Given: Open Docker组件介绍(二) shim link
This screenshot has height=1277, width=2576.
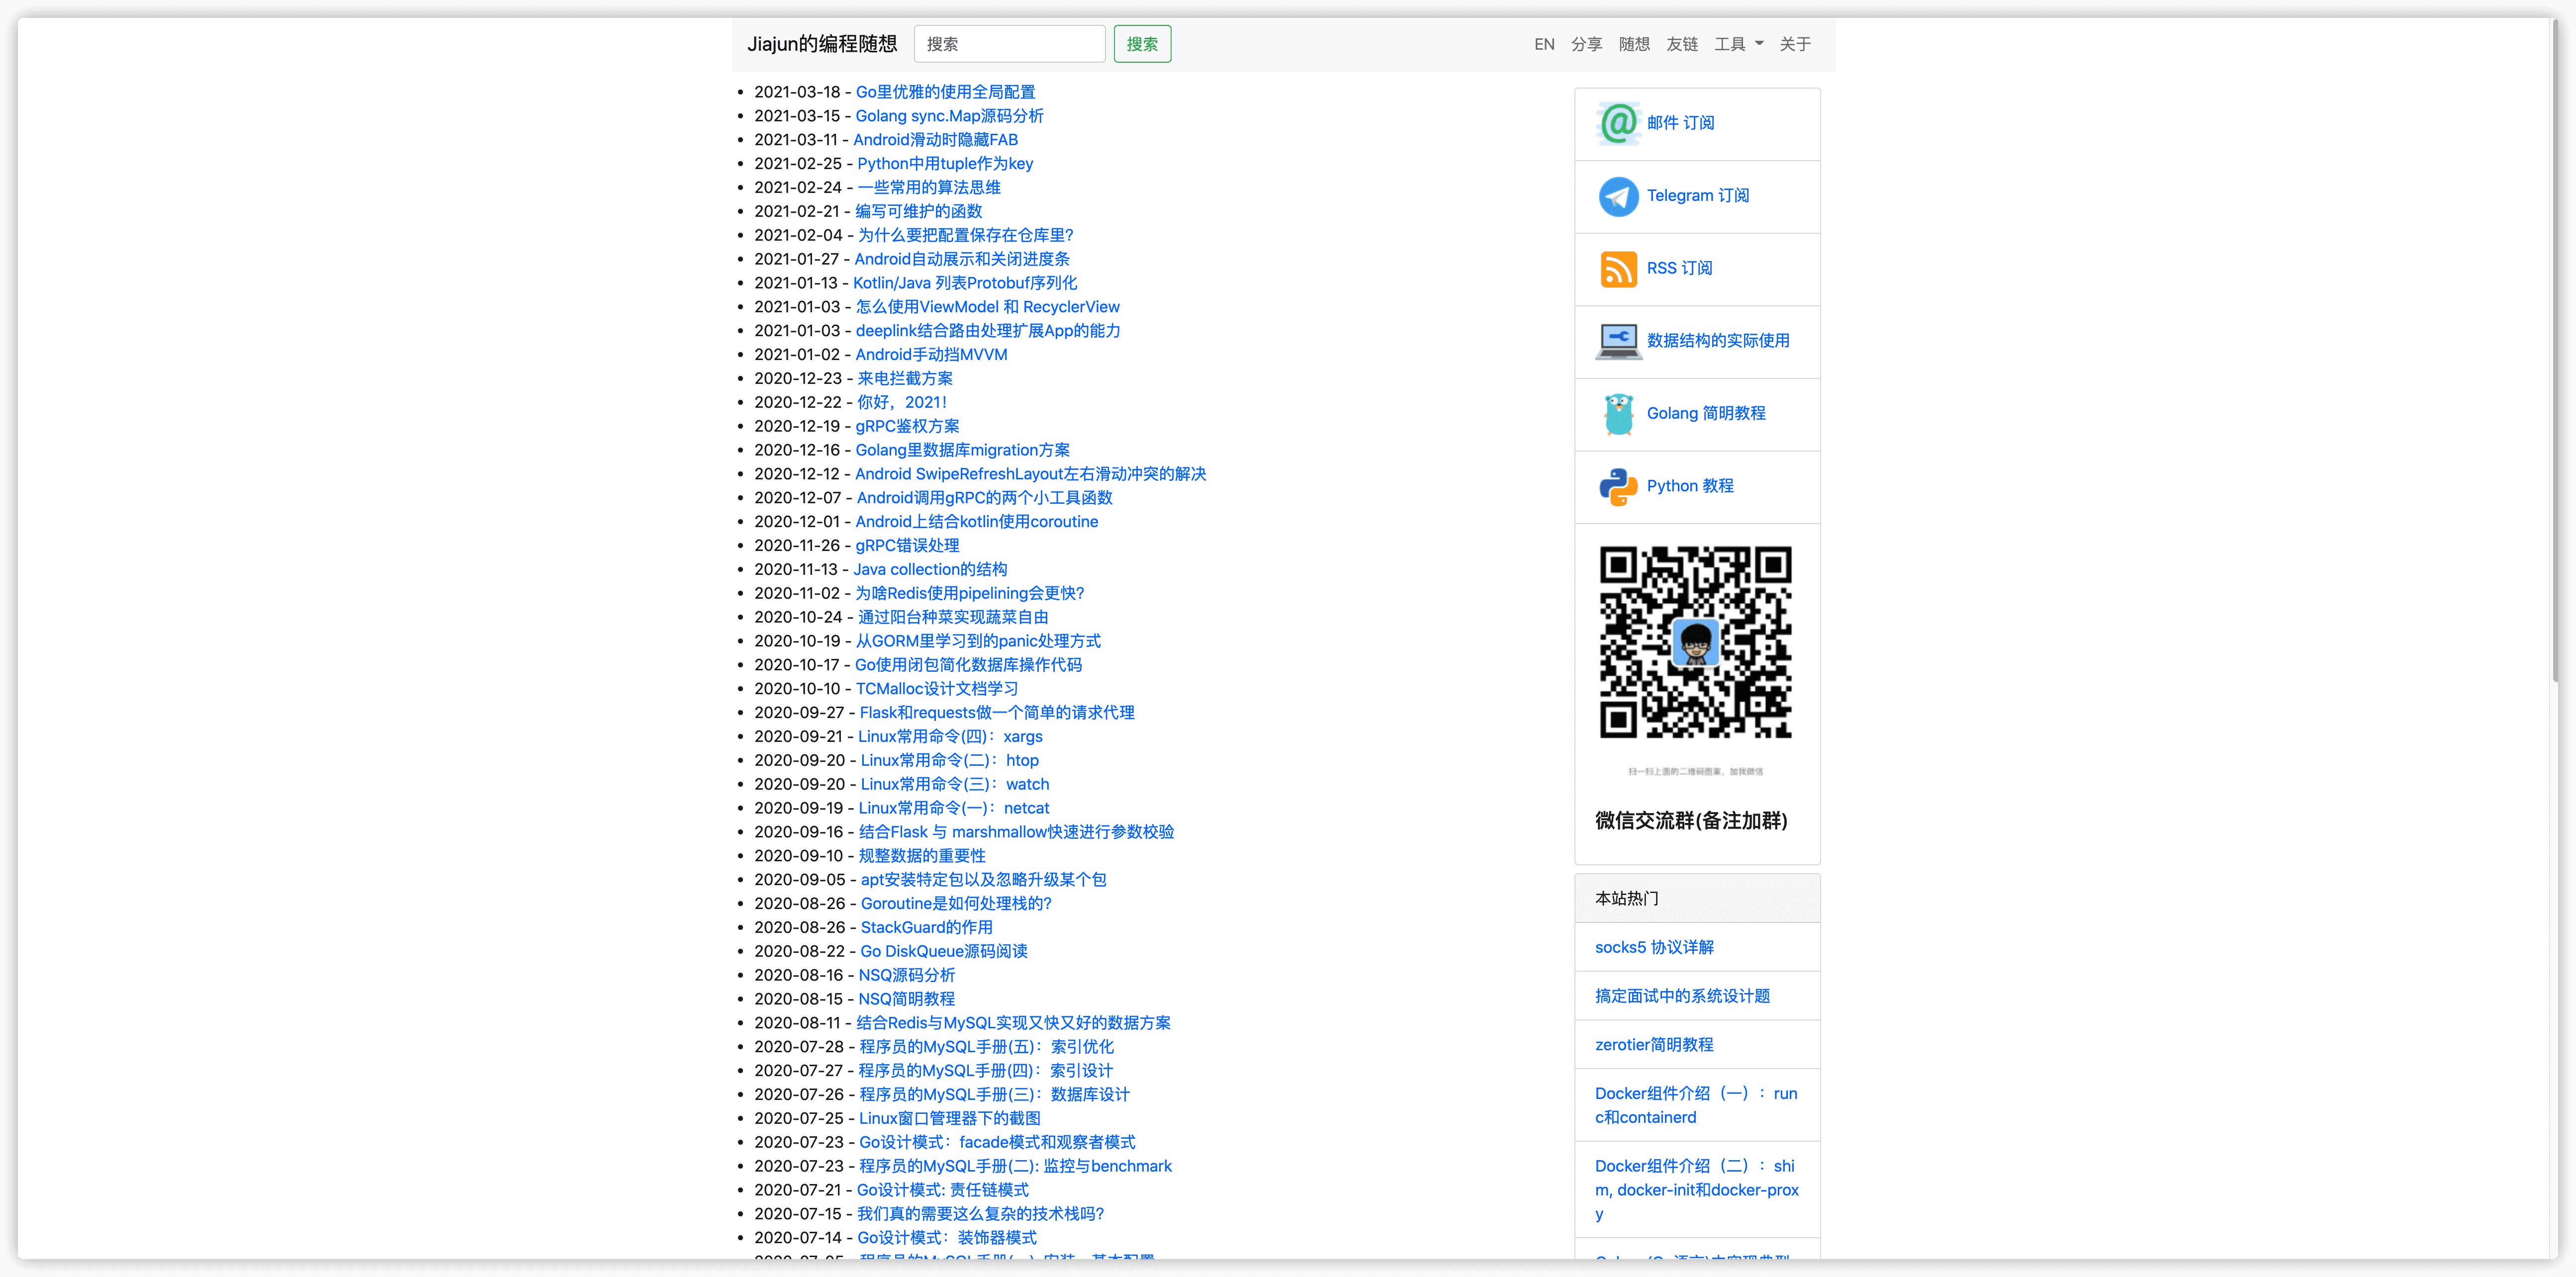Looking at the screenshot, I should coord(1697,1190).
